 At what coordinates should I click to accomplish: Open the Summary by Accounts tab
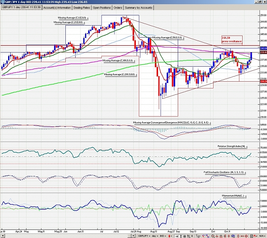click(x=138, y=8)
